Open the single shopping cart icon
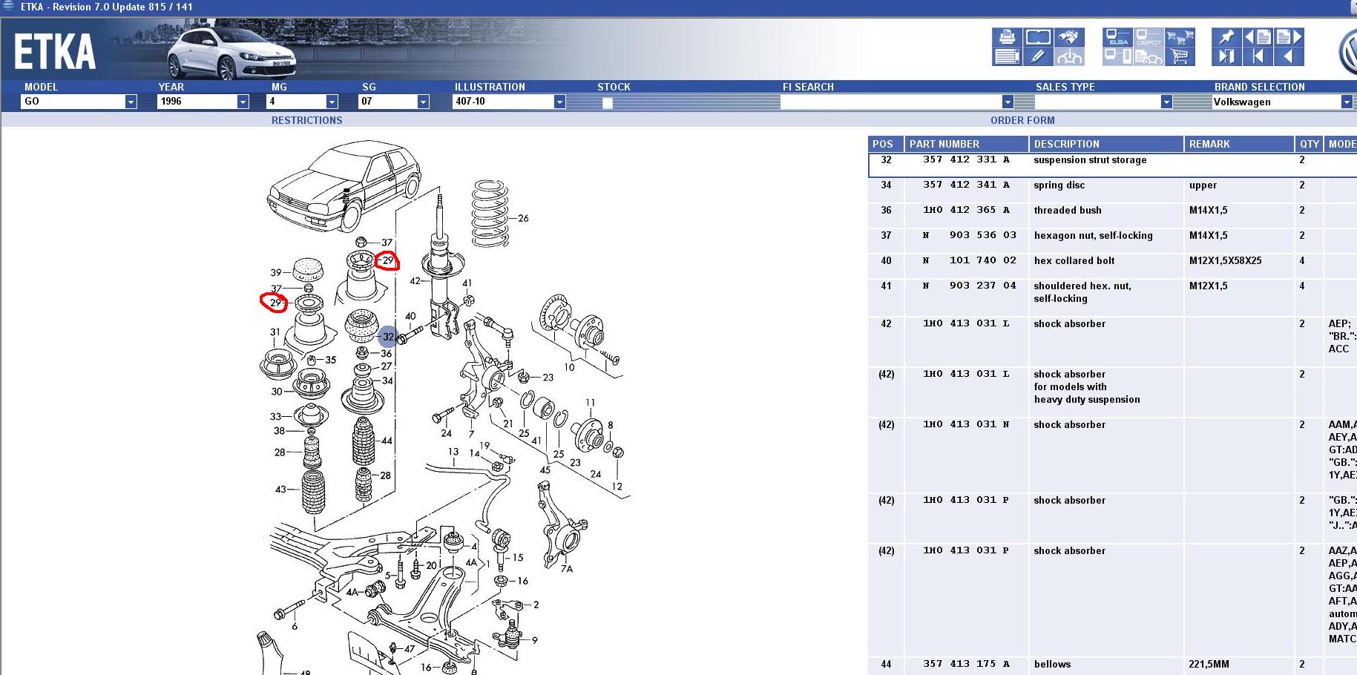This screenshot has height=675, width=1357. (1180, 56)
